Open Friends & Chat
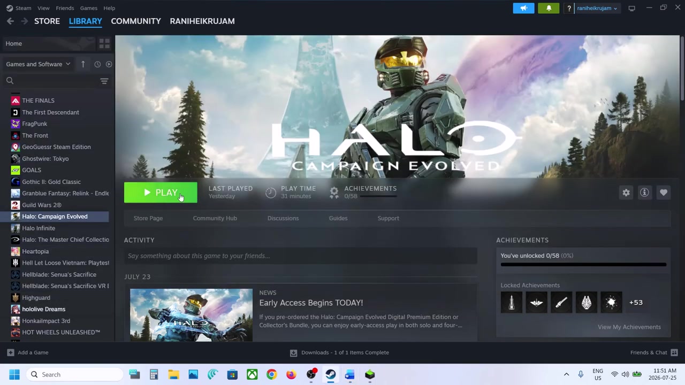 [x=654, y=352]
